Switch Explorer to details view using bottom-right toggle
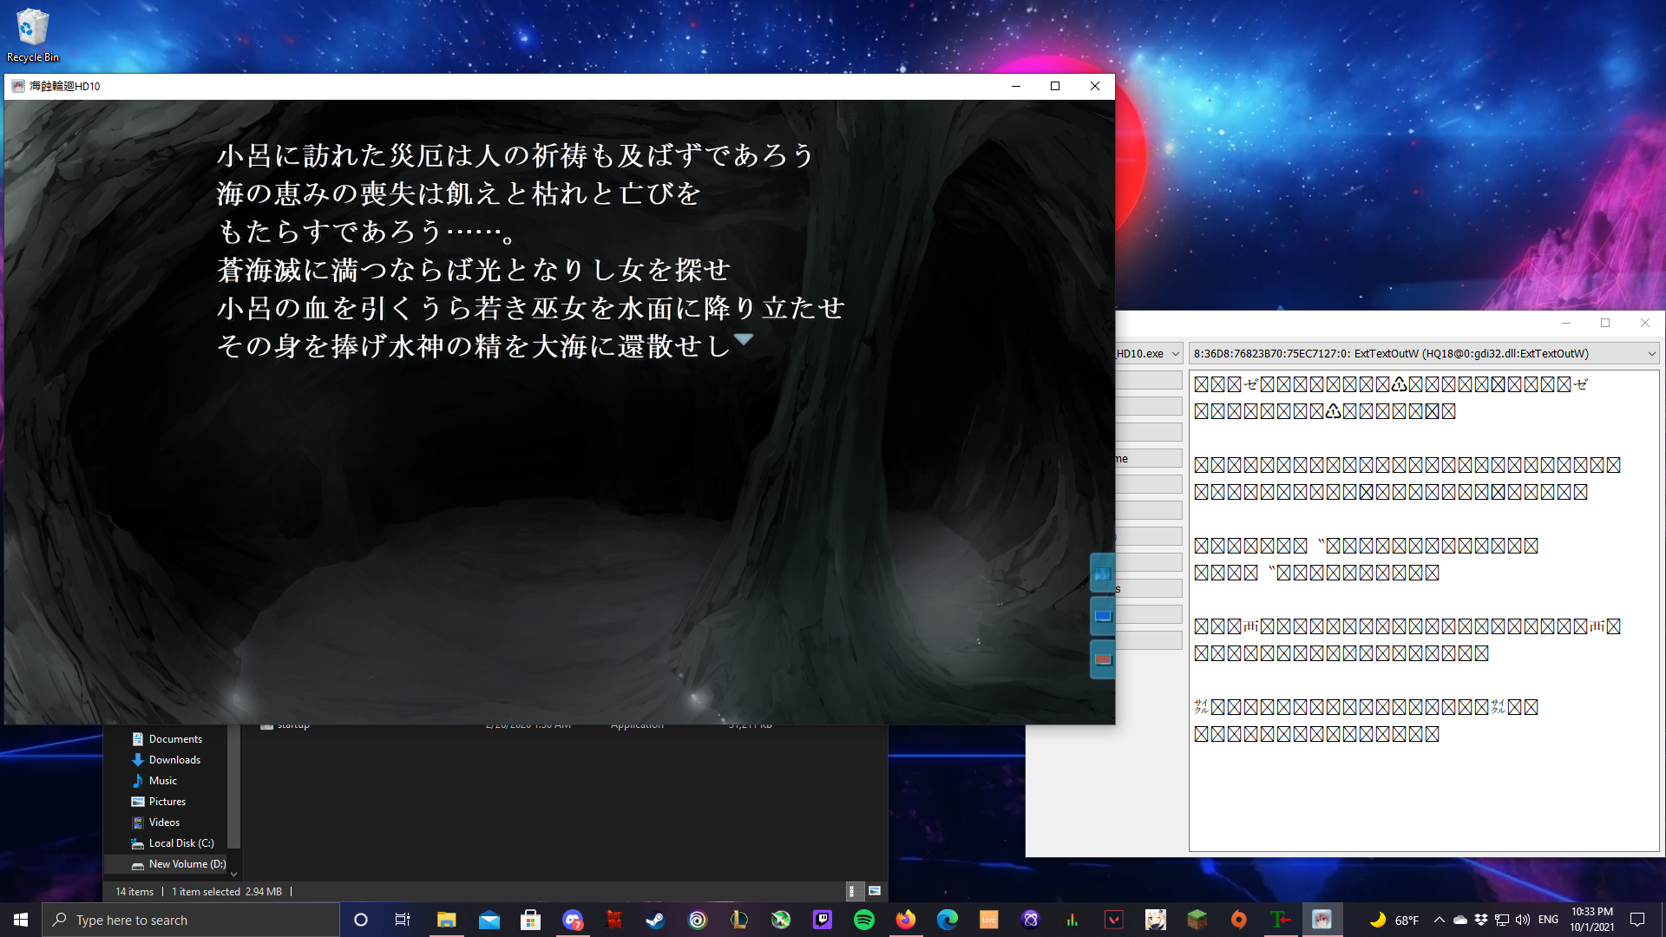The image size is (1666, 937). pyautogui.click(x=854, y=890)
